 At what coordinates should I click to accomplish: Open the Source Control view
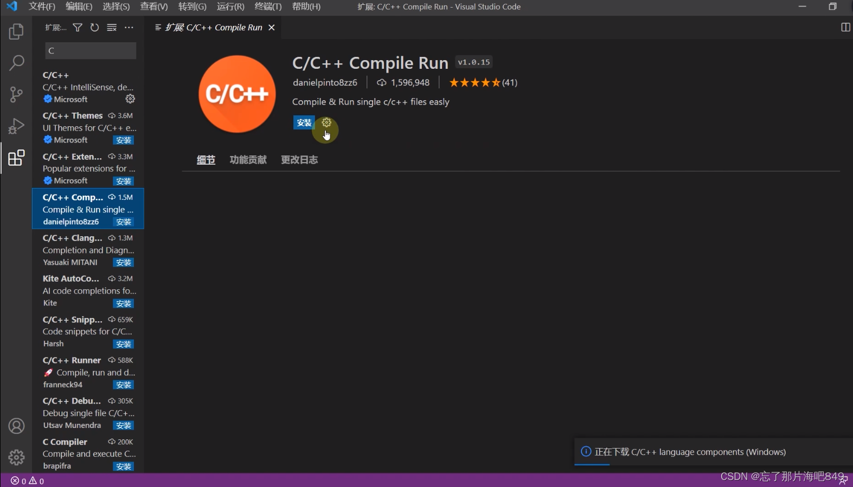(x=16, y=95)
